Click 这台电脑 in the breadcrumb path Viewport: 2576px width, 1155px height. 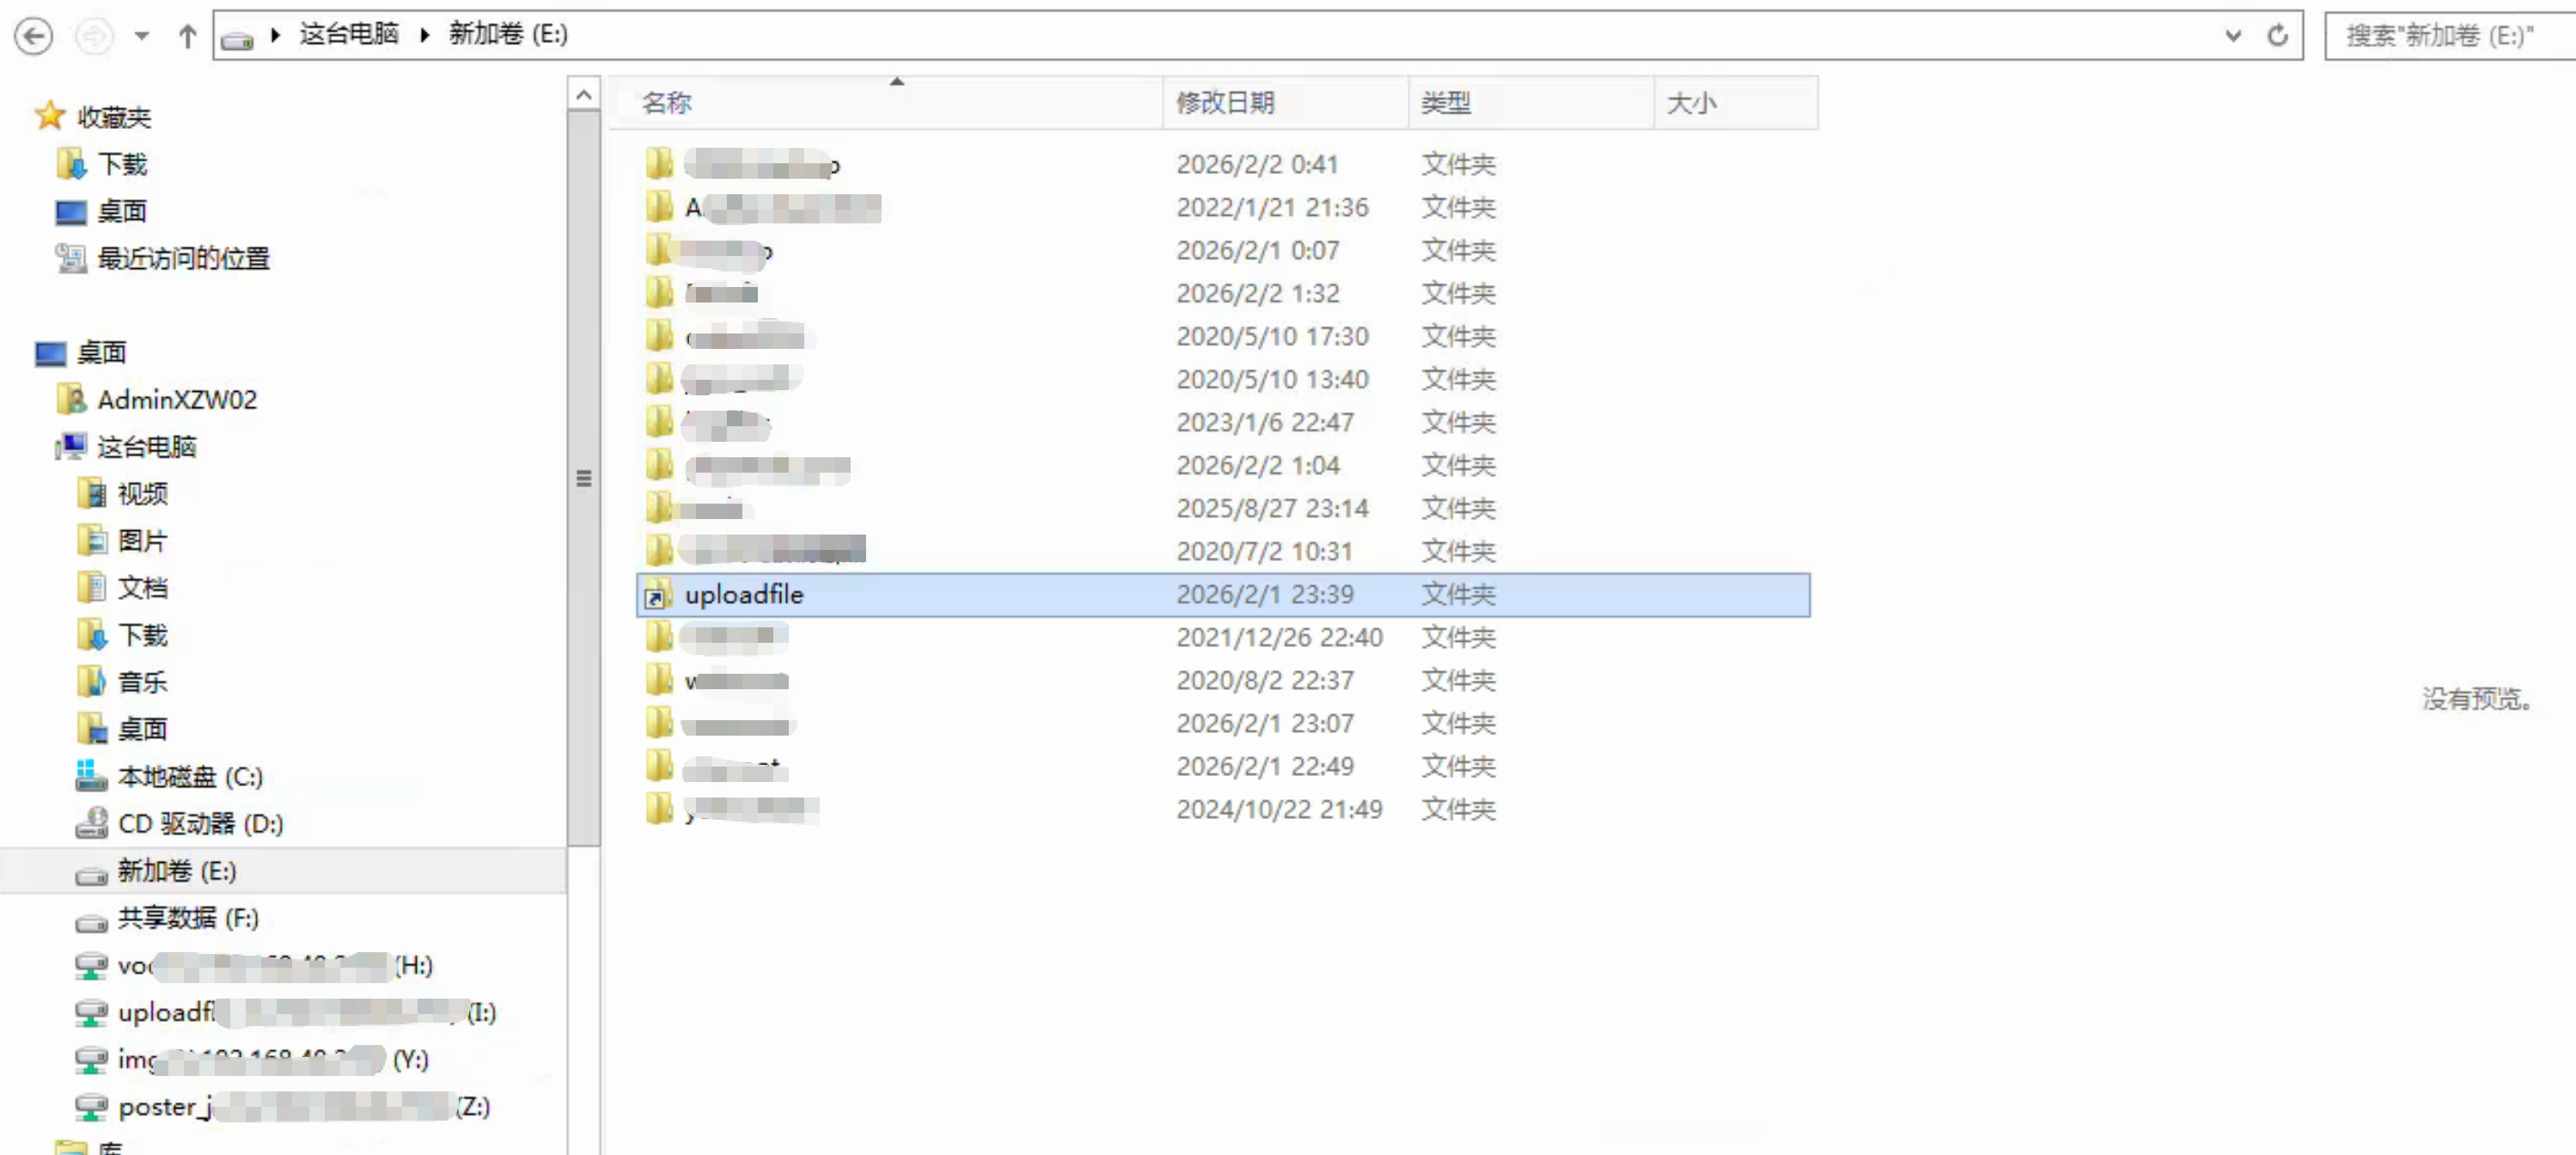(348, 34)
